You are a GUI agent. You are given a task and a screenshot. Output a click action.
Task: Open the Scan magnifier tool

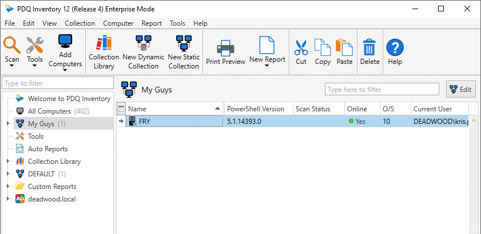[x=12, y=45]
